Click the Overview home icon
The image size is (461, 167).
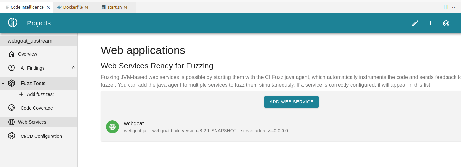(x=12, y=54)
